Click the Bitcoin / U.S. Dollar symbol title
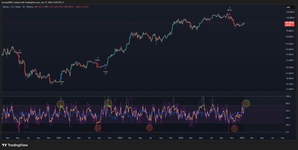 pos(14,7)
